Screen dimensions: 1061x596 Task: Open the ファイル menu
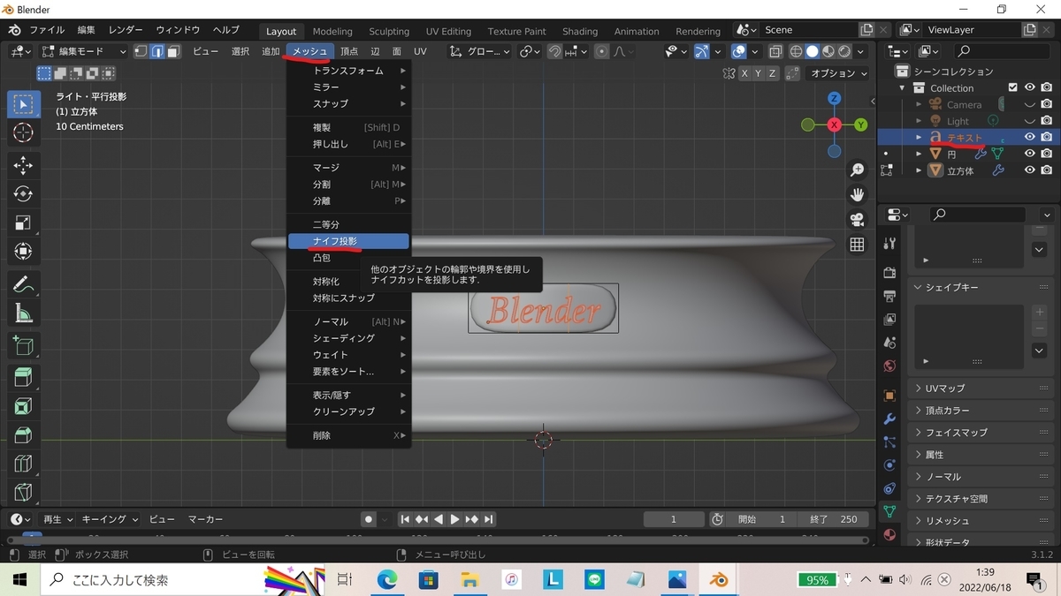click(x=47, y=30)
